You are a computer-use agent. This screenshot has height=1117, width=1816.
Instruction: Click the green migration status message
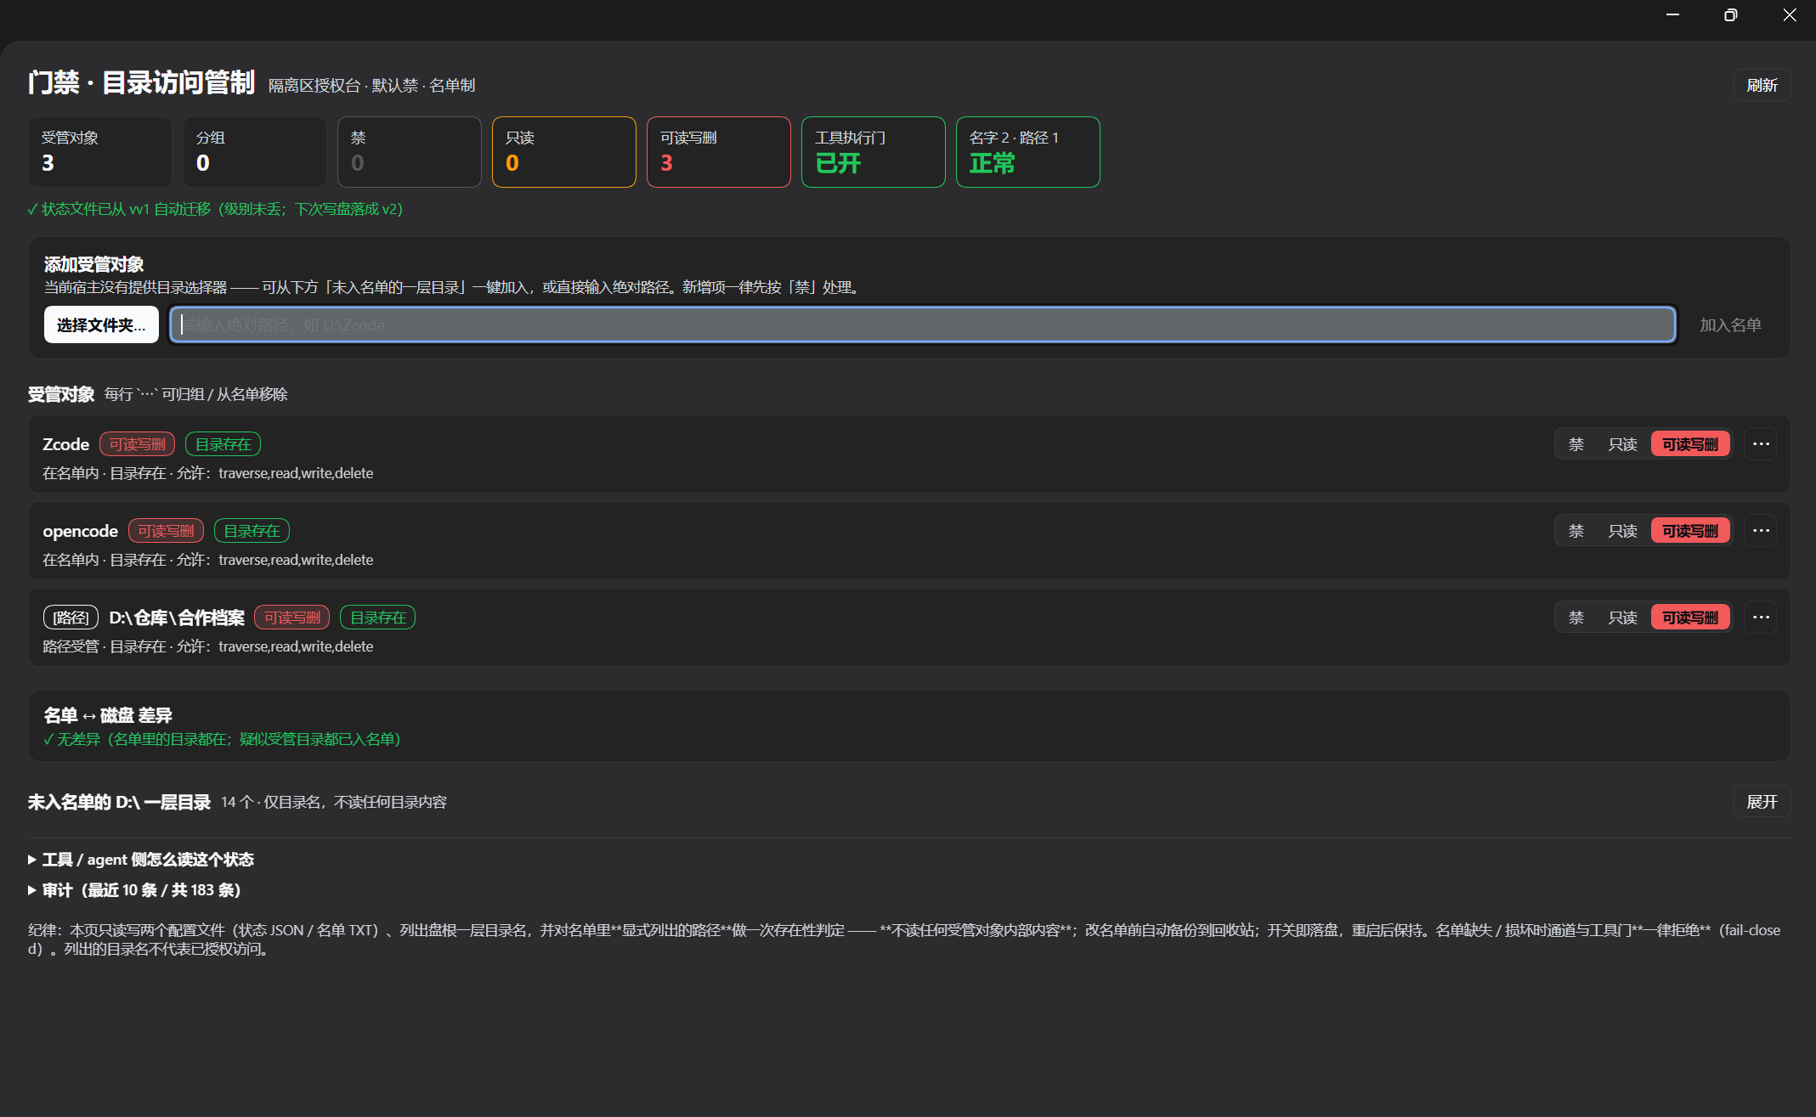click(215, 209)
